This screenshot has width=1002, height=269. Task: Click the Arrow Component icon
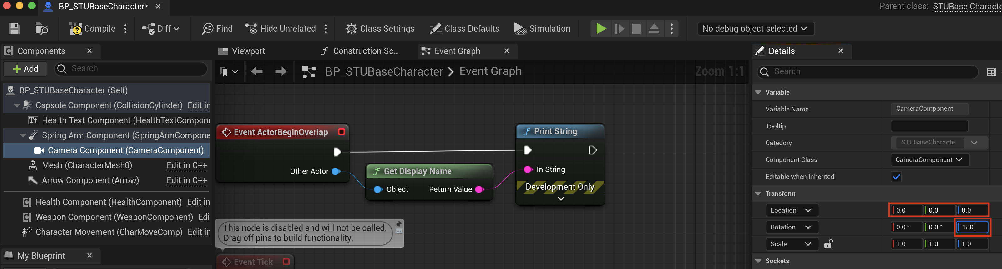(x=33, y=180)
